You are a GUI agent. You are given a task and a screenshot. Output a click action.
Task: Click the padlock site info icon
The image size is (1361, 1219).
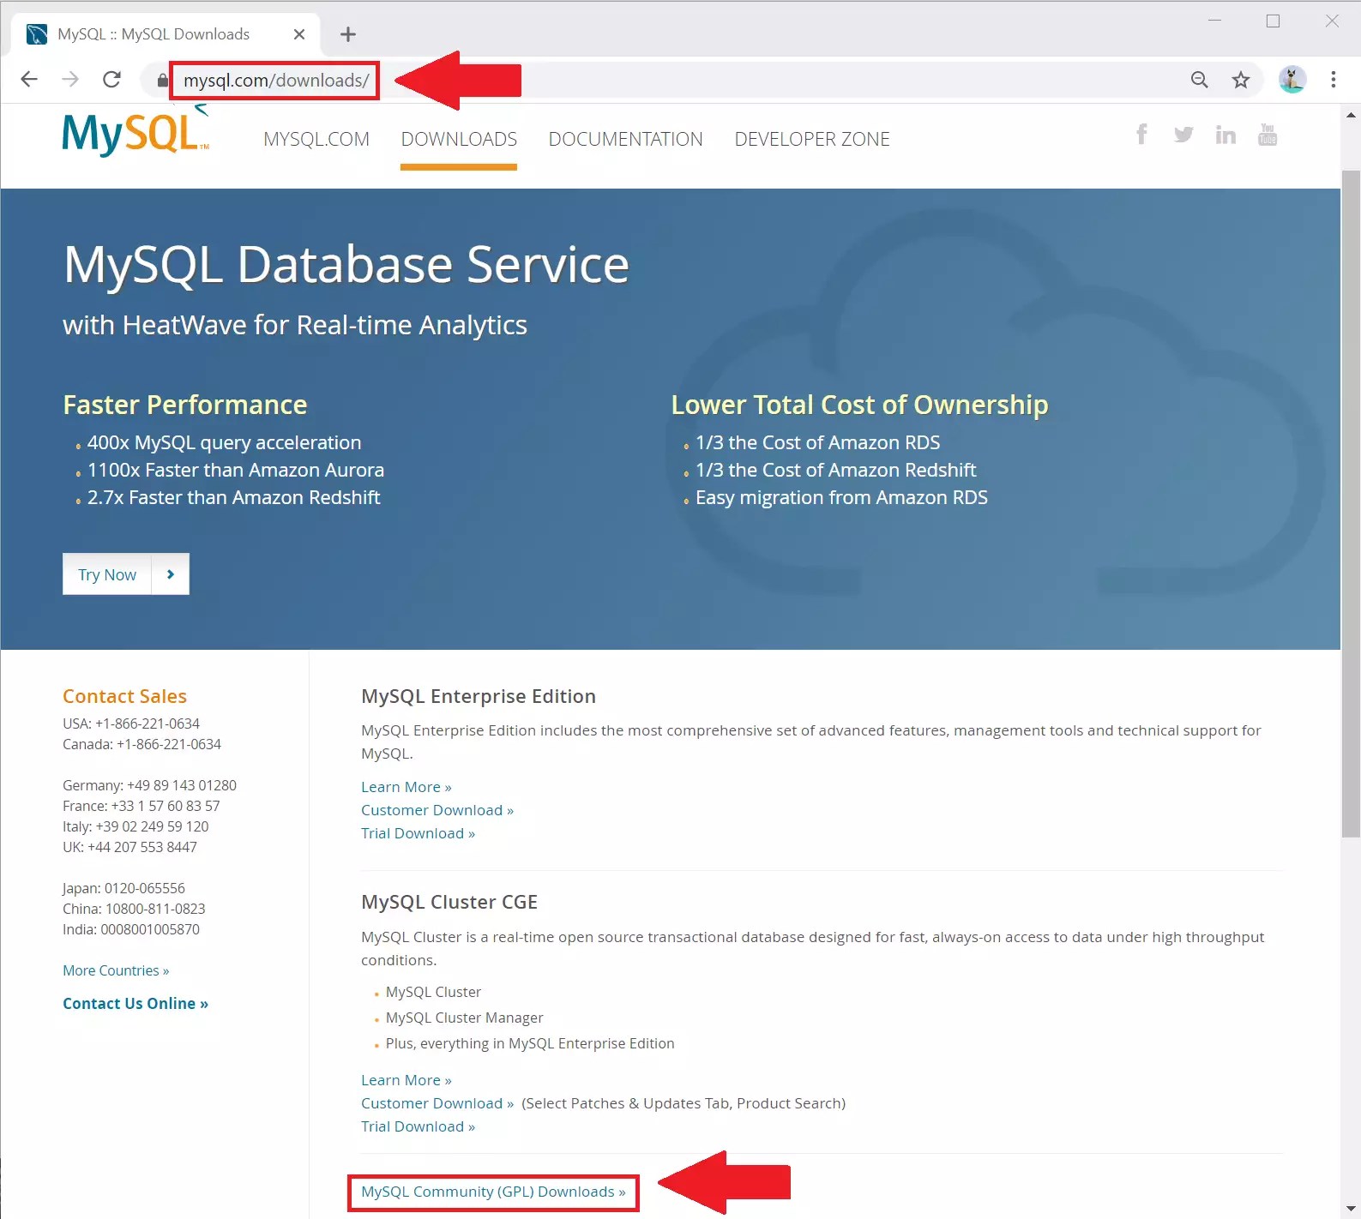pos(162,81)
